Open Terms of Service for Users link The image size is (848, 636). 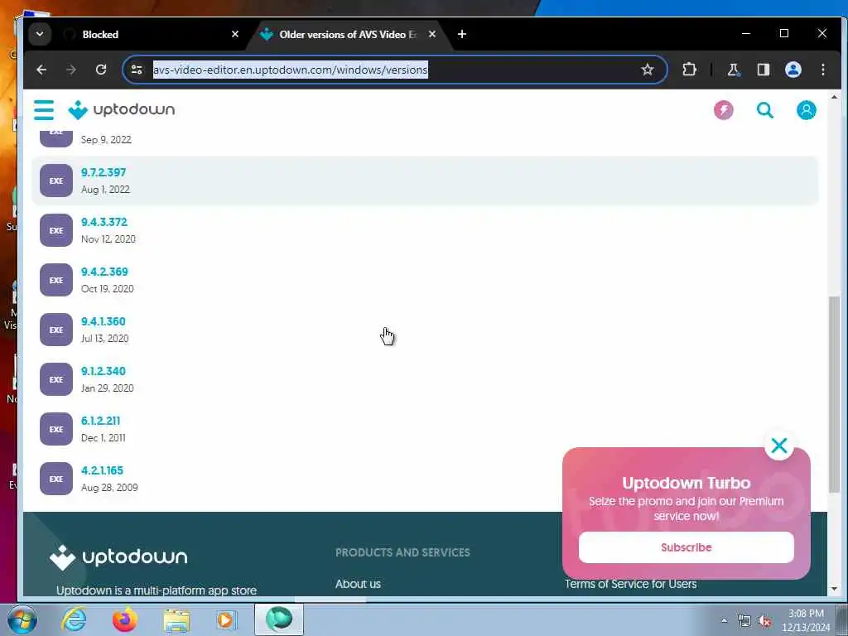click(x=630, y=584)
